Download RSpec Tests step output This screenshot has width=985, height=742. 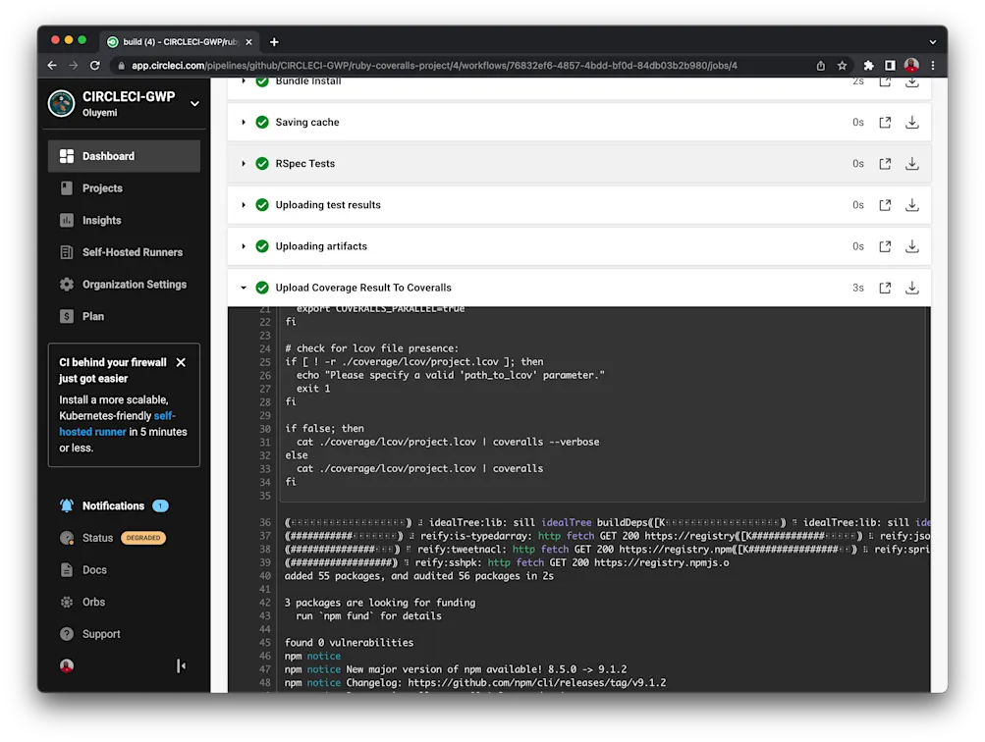pyautogui.click(x=912, y=164)
